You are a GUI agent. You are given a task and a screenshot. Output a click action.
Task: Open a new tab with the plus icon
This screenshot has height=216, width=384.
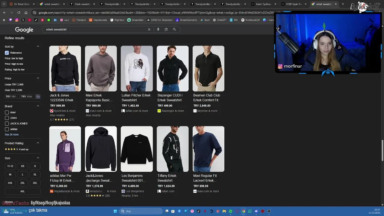(x=343, y=4)
